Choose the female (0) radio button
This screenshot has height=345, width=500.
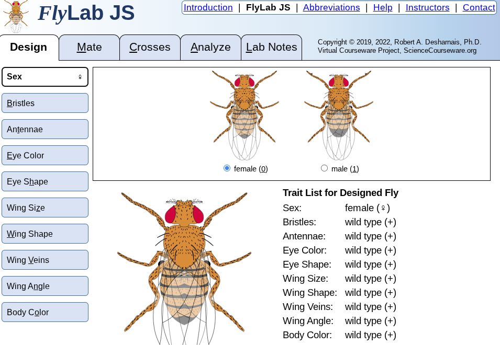click(227, 168)
